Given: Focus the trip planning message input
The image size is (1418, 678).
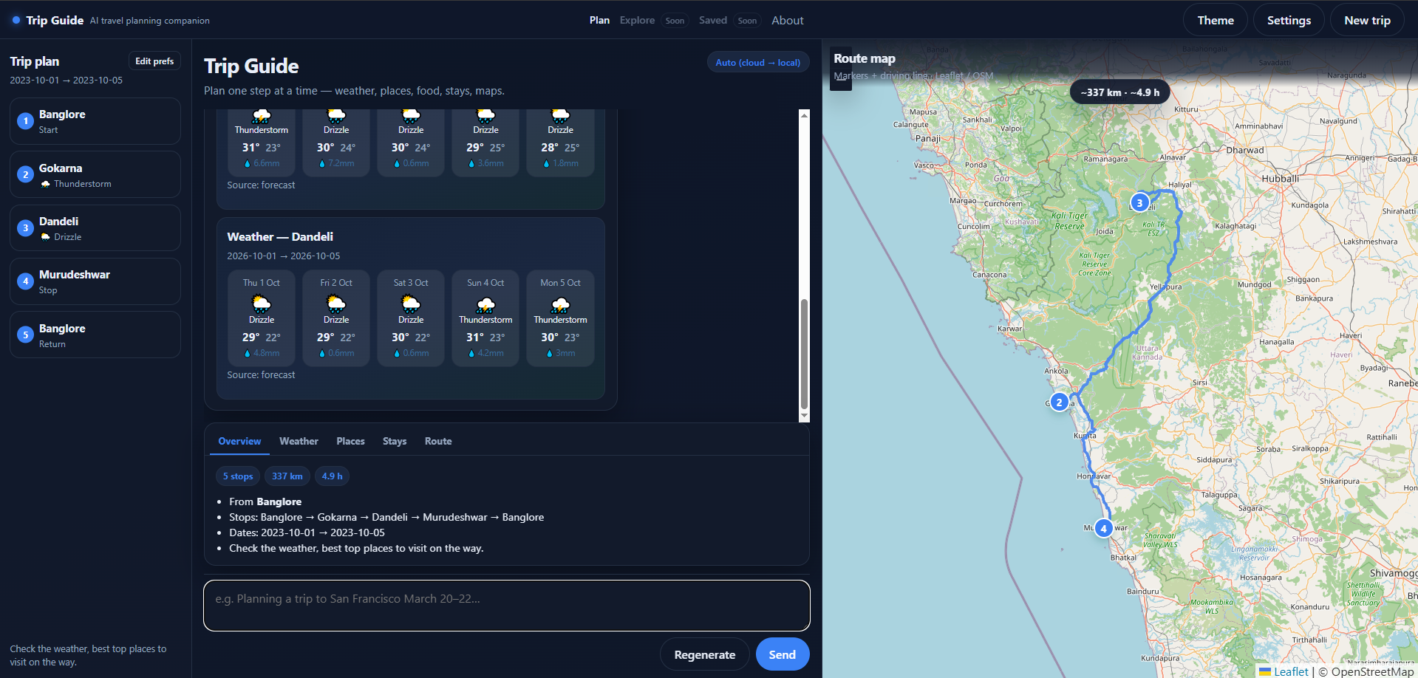Looking at the screenshot, I should pyautogui.click(x=507, y=606).
